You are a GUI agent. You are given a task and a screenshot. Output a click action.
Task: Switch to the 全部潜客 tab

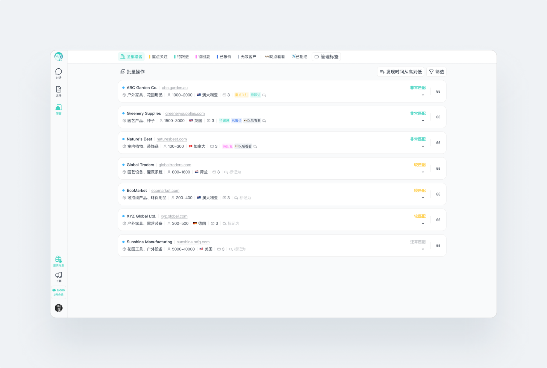click(131, 57)
